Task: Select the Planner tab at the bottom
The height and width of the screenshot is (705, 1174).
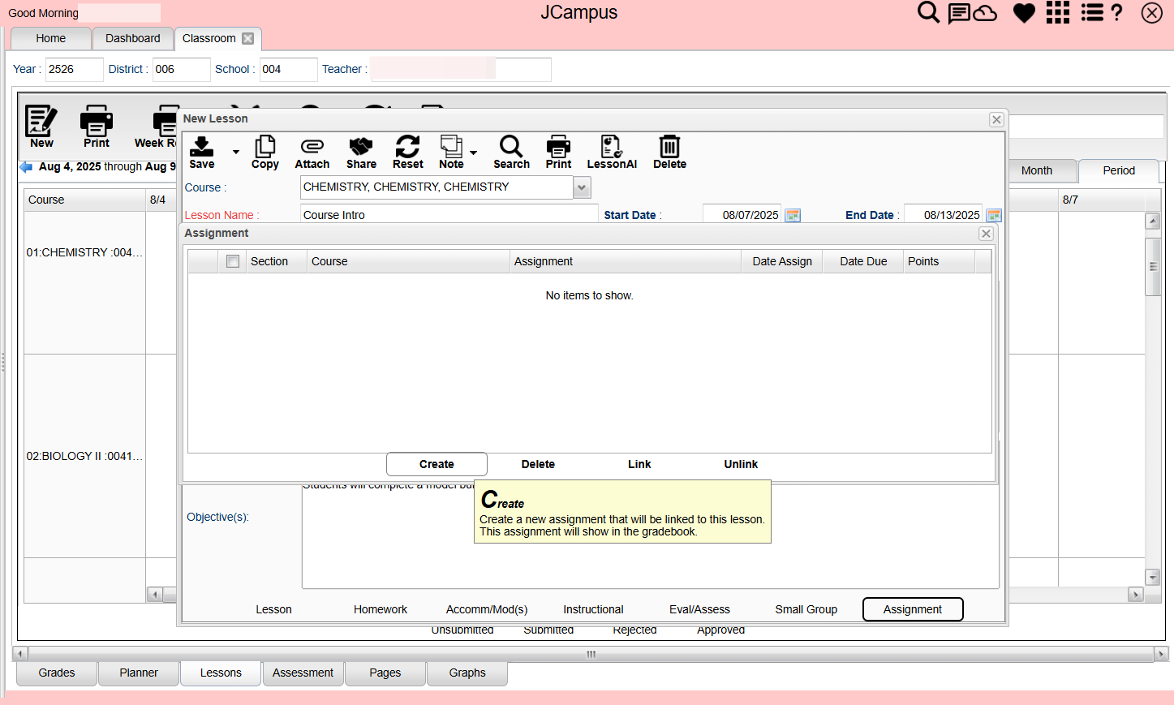Action: pyautogui.click(x=139, y=673)
